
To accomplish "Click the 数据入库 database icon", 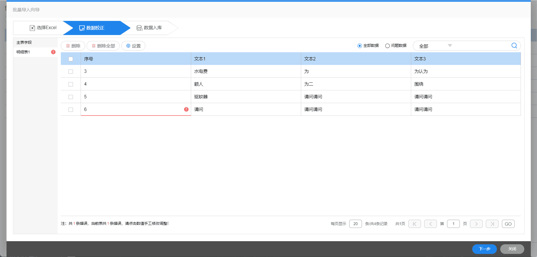I will (139, 28).
